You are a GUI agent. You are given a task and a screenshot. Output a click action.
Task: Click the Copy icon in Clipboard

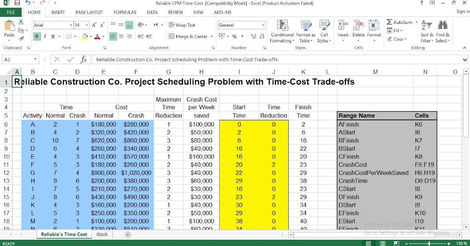21,30
